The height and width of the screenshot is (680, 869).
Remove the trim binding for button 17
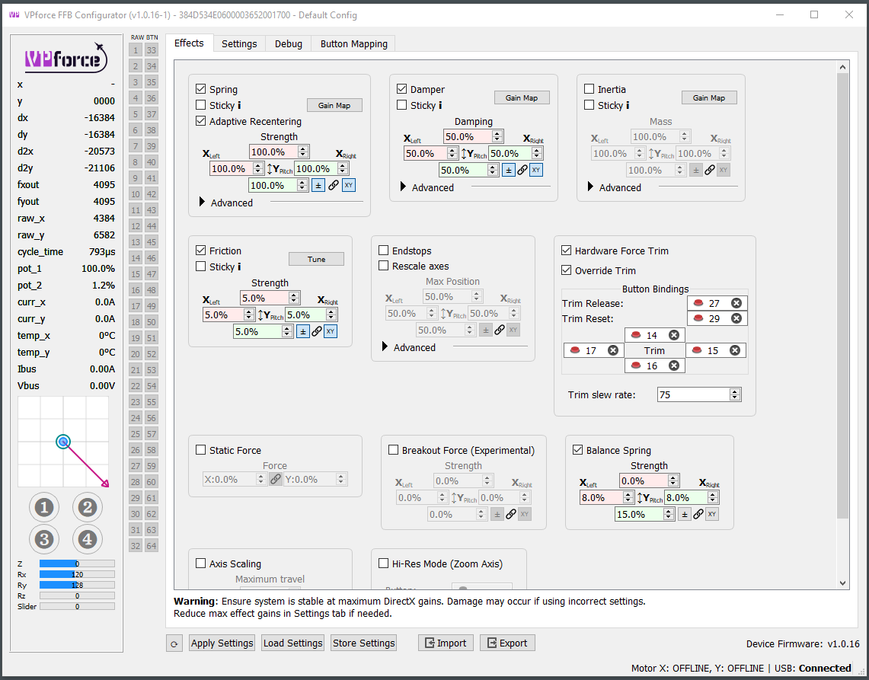[x=613, y=350]
